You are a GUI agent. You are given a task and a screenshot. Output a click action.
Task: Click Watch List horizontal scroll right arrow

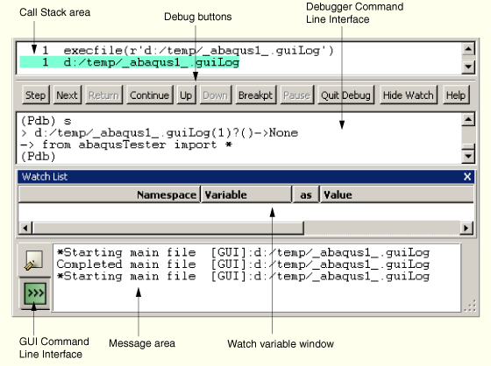coord(466,228)
